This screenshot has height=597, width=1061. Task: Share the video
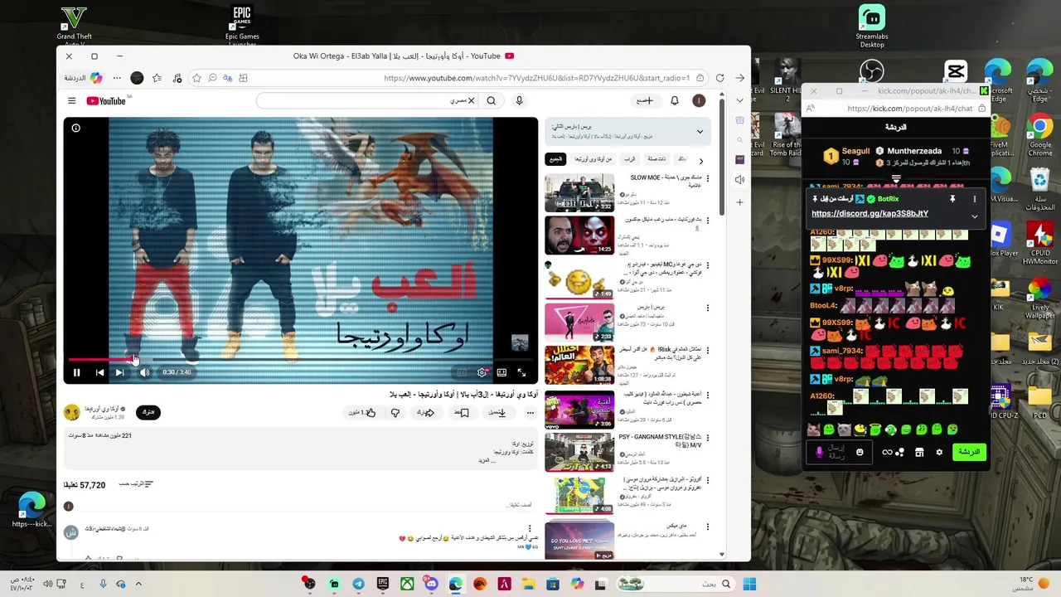click(426, 412)
